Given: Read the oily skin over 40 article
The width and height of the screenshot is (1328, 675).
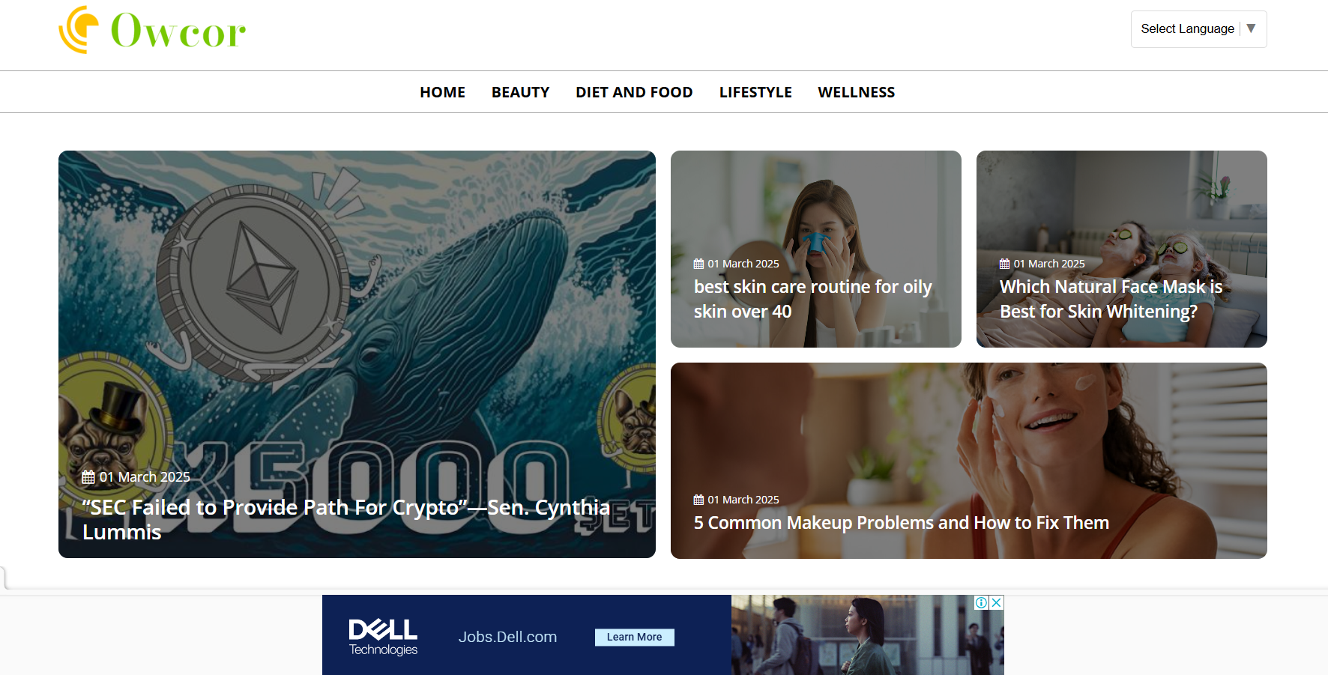Looking at the screenshot, I should (x=812, y=299).
